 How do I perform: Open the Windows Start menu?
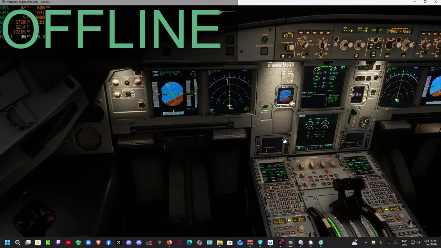coord(7,242)
